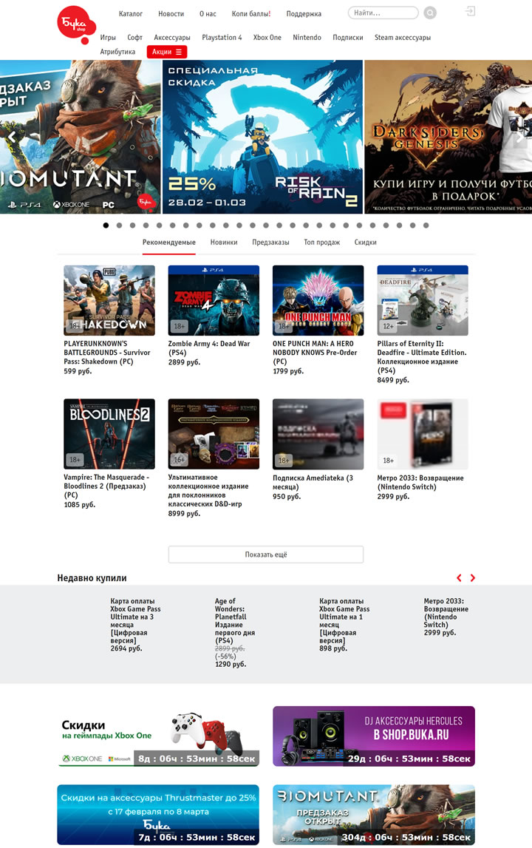
Task: Go to previous banner slide arrow
Action: [11, 137]
